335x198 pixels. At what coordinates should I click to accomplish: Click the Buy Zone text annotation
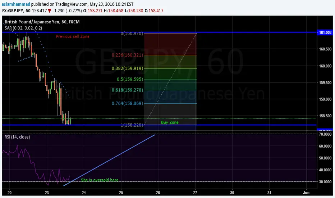170,122
